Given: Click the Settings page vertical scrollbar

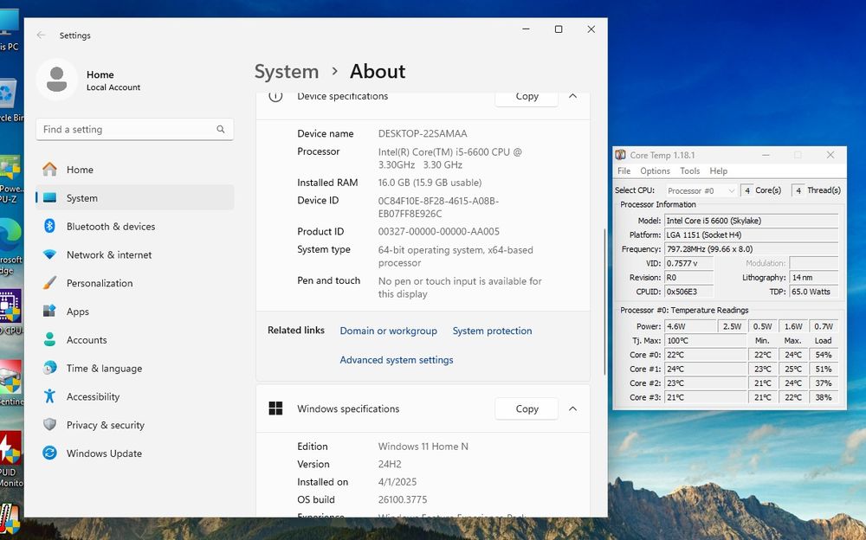Looking at the screenshot, I should [604, 301].
